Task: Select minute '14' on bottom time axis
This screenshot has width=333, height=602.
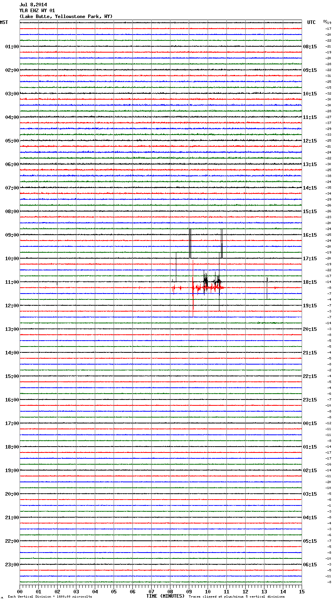Action: (x=283, y=591)
